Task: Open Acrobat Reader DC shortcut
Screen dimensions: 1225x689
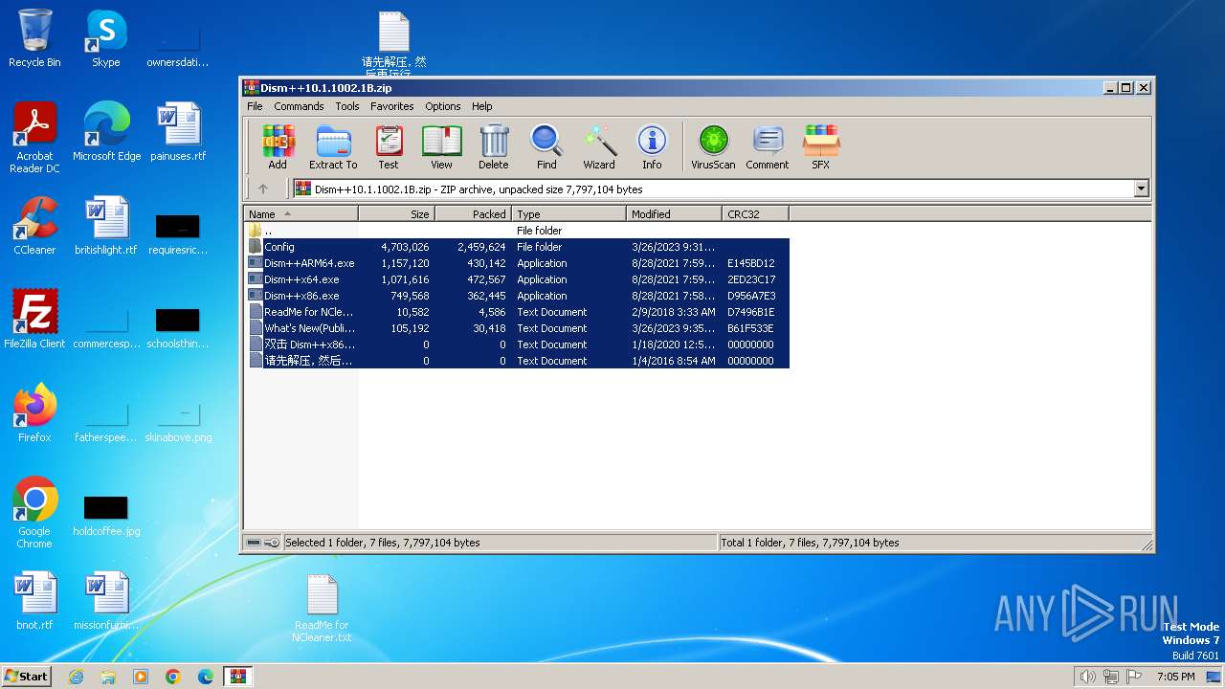Action: click(x=34, y=138)
